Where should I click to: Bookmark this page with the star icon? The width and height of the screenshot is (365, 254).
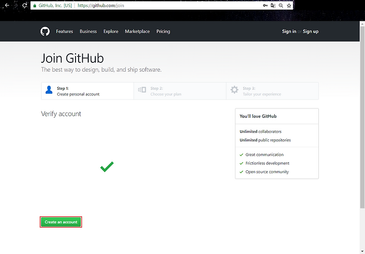tap(289, 6)
